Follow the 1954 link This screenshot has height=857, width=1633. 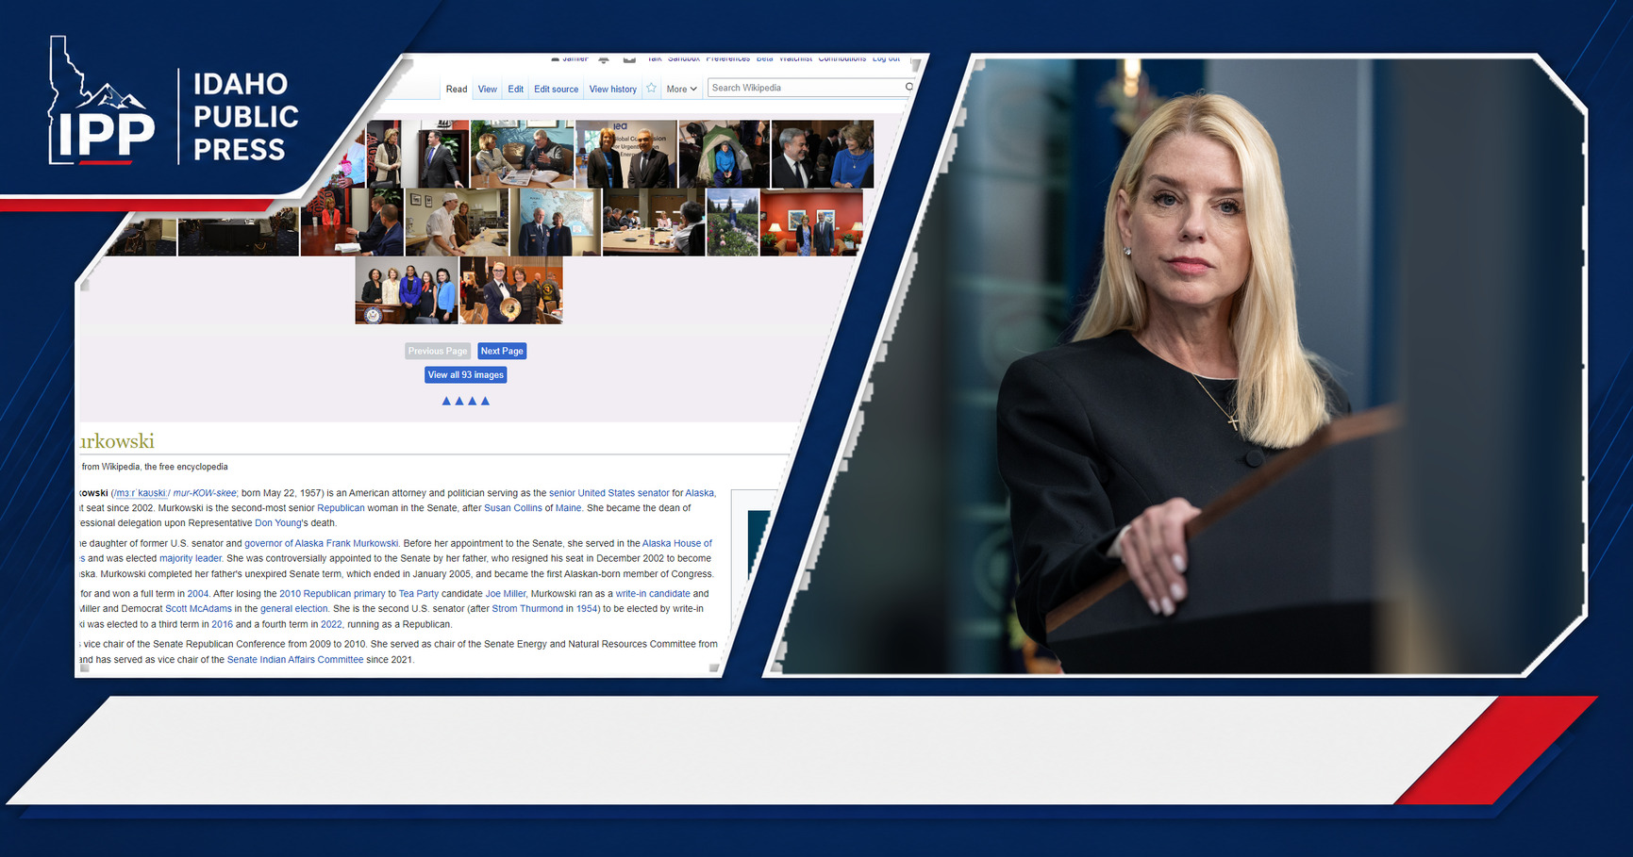click(x=587, y=609)
